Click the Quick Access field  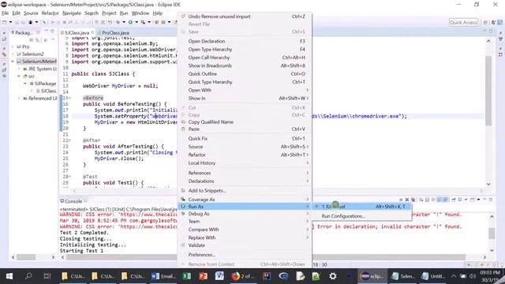[x=463, y=22]
